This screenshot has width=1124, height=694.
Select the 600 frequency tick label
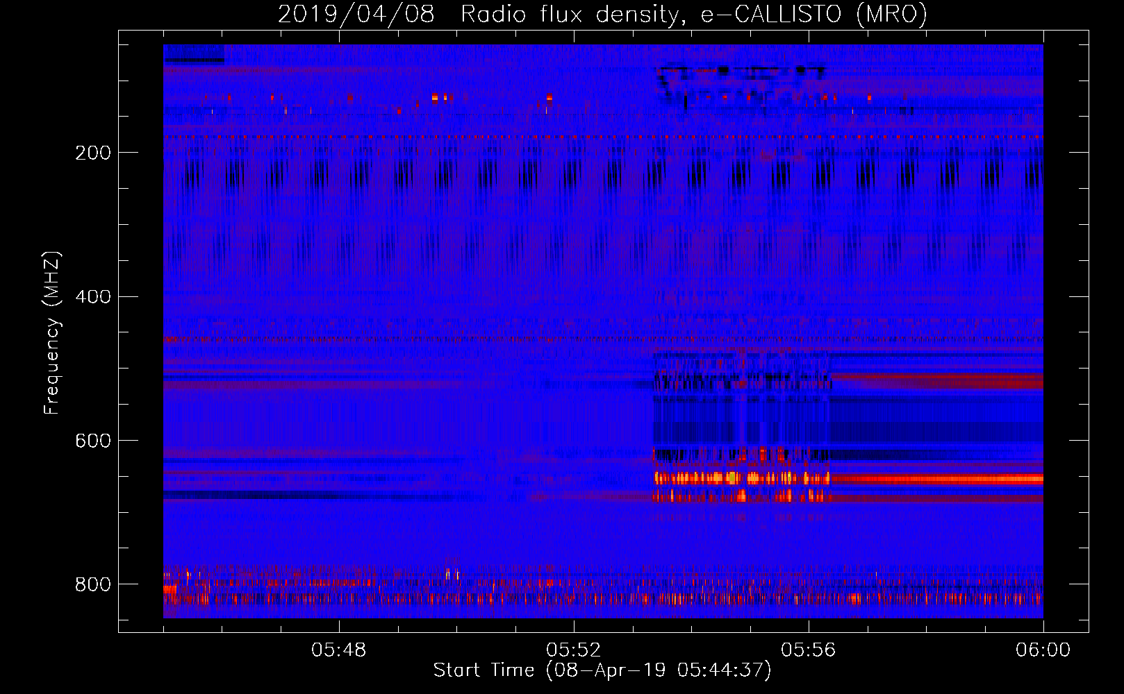(93, 441)
